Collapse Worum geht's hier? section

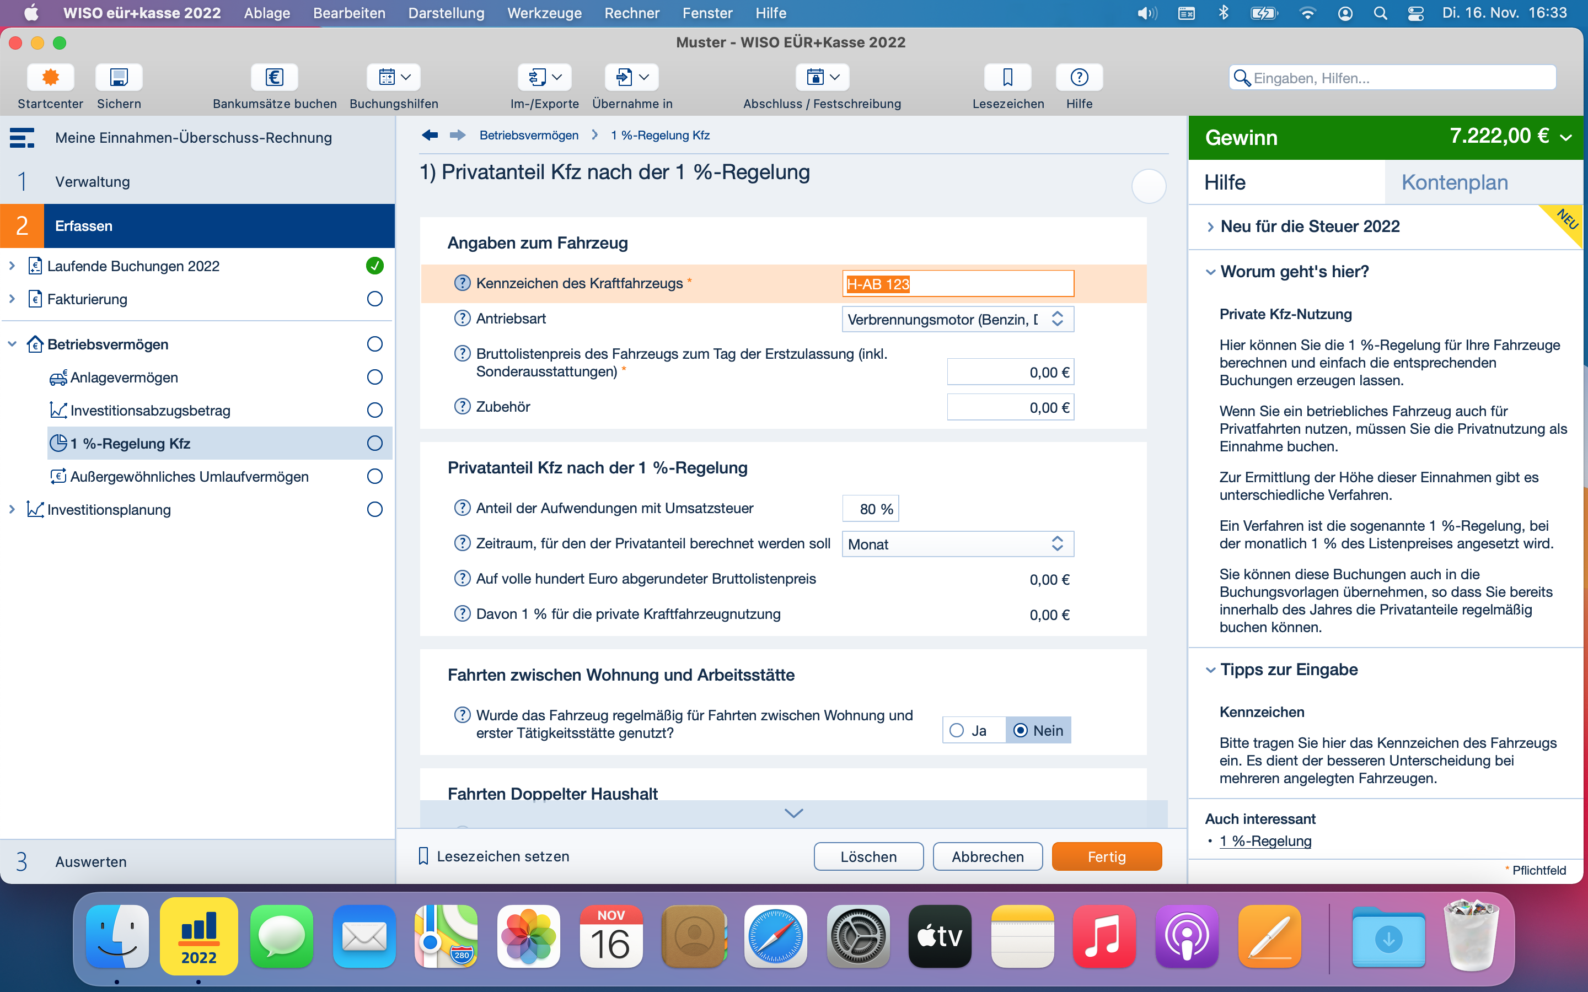pos(1210,272)
